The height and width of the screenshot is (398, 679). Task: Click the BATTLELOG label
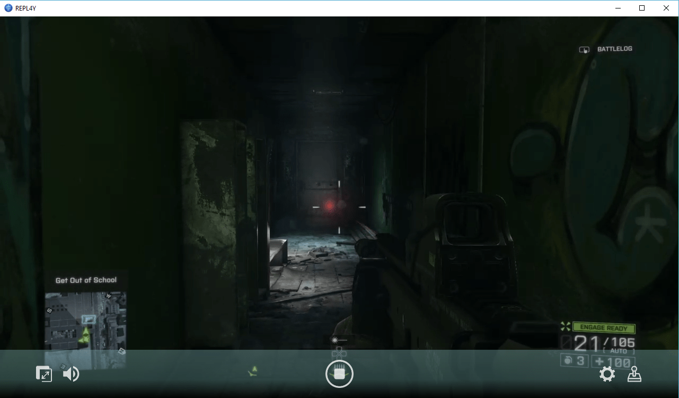pos(615,49)
